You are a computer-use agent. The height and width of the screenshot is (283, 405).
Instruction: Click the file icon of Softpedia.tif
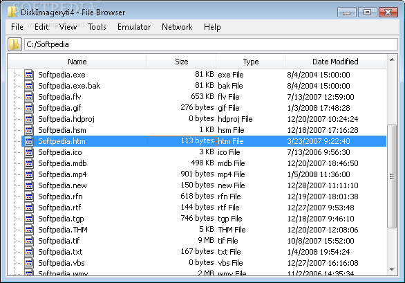[x=29, y=241]
